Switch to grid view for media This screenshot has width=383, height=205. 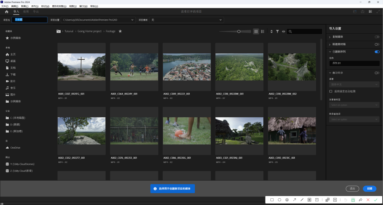(x=256, y=32)
